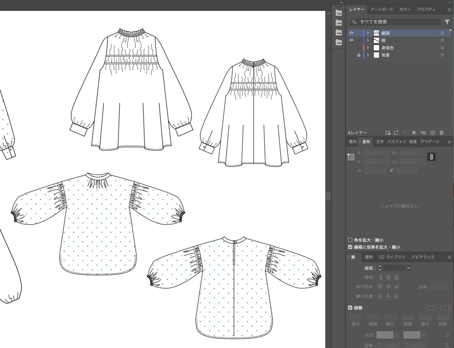Delete selected layer with trash icon
The width and height of the screenshot is (454, 348).
click(442, 133)
